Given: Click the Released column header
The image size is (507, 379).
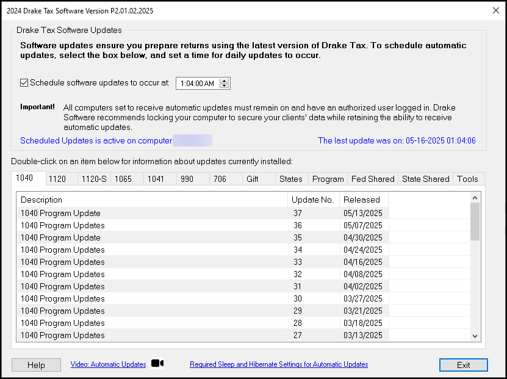Looking at the screenshot, I should (364, 200).
